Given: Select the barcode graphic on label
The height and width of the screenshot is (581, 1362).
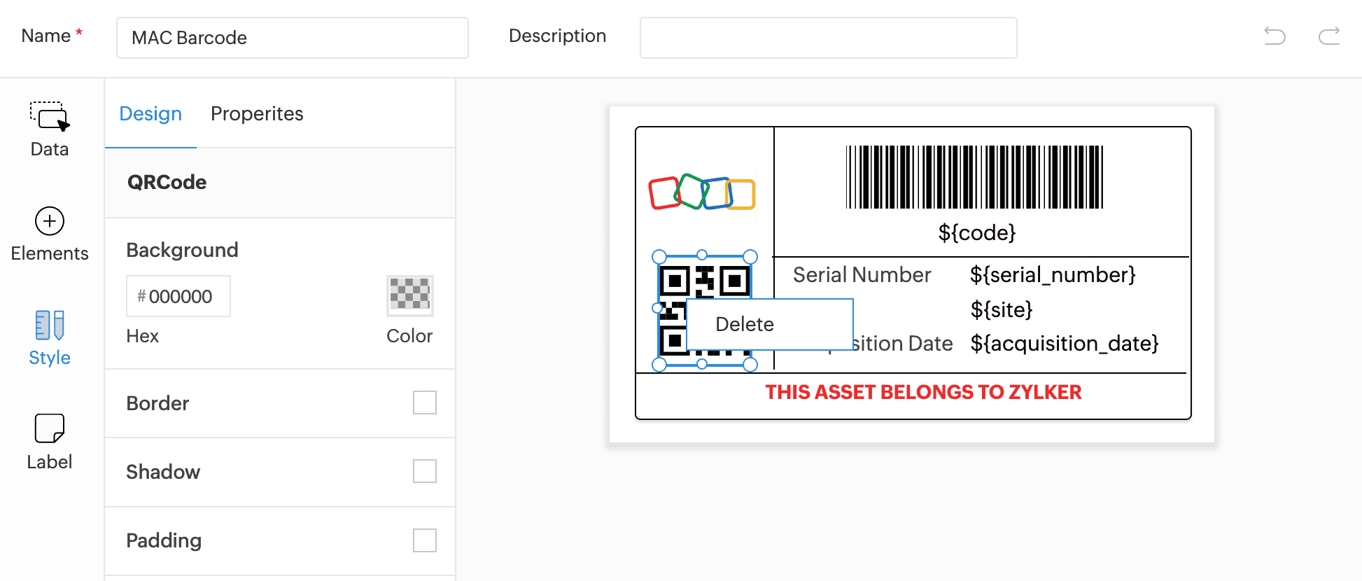Looking at the screenshot, I should tap(974, 177).
